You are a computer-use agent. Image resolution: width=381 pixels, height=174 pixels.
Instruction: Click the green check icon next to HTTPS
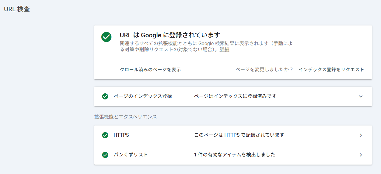pos(105,135)
